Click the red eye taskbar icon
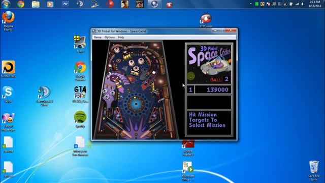 pos(169,5)
